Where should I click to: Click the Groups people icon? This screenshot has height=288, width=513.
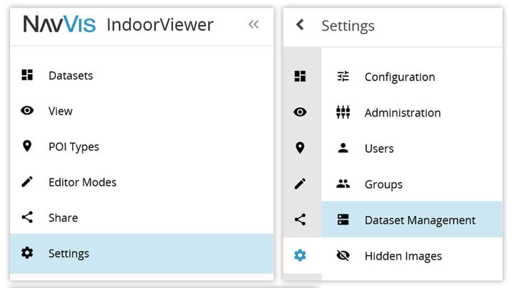tap(343, 183)
